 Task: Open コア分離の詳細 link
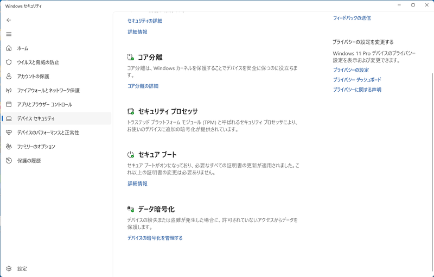143,86
